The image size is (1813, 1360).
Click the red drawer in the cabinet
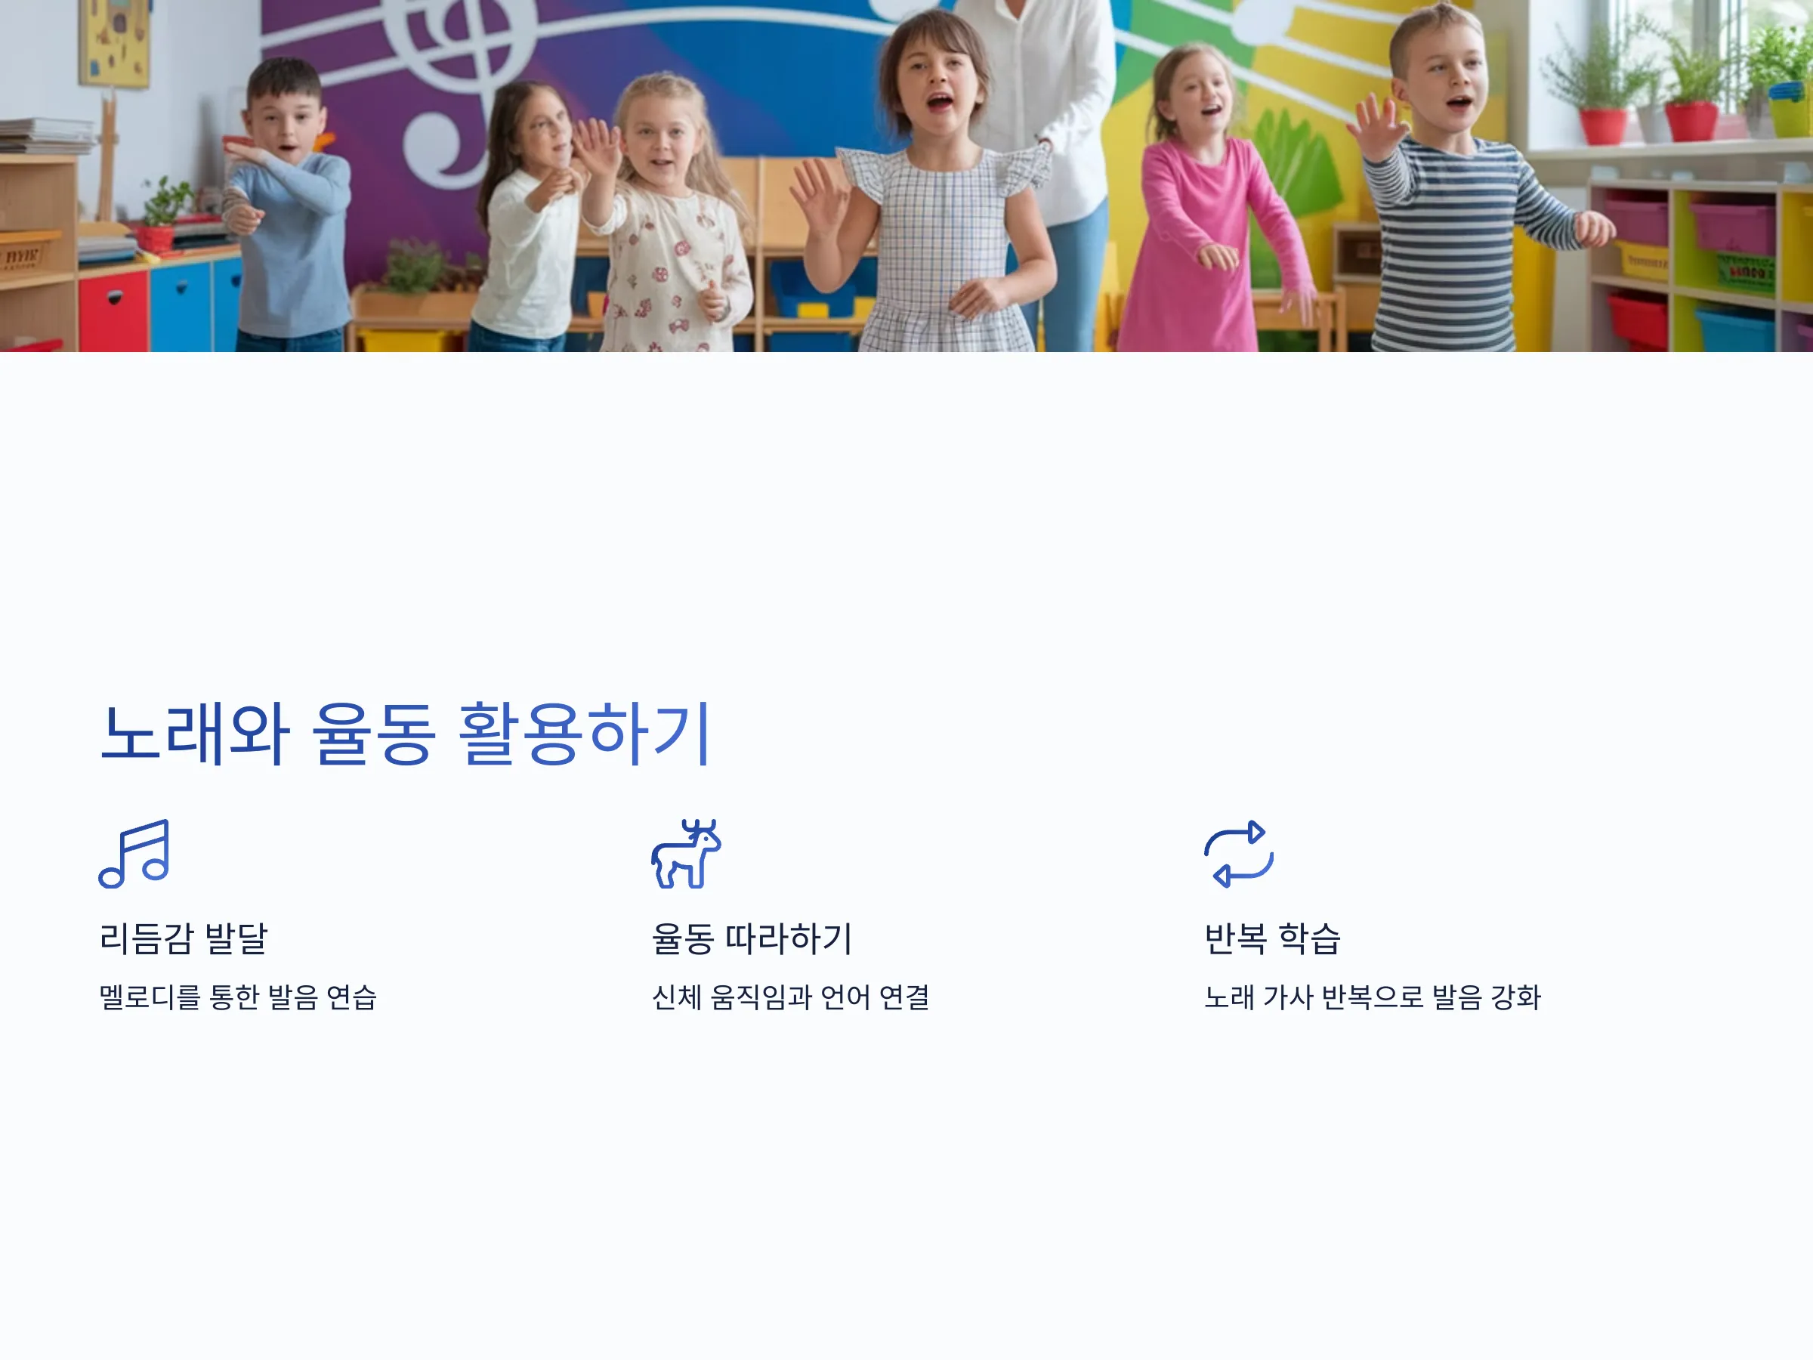[114, 311]
